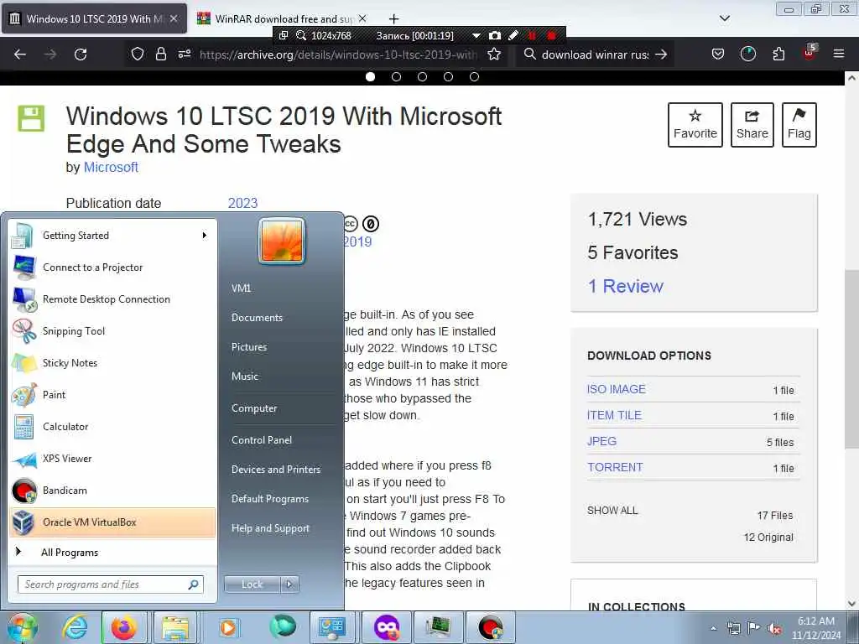Expand Getting Started submenu arrow
Viewport: 859px width, 644px height.
coord(205,236)
